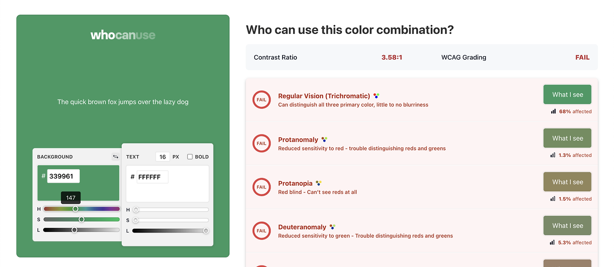Click the text size PX field
Image resolution: width=614 pixels, height=267 pixels.
coord(163,156)
